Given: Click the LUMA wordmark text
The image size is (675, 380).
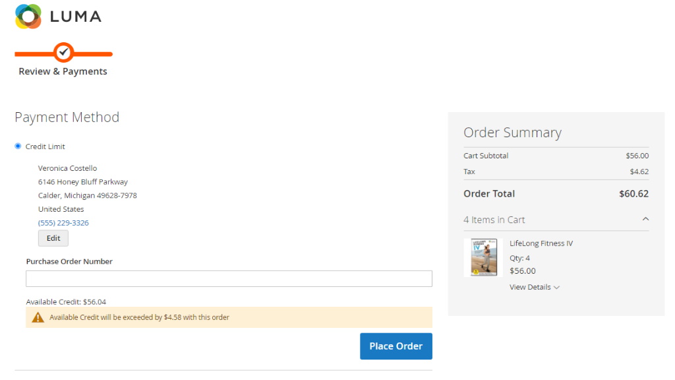Looking at the screenshot, I should [x=76, y=16].
